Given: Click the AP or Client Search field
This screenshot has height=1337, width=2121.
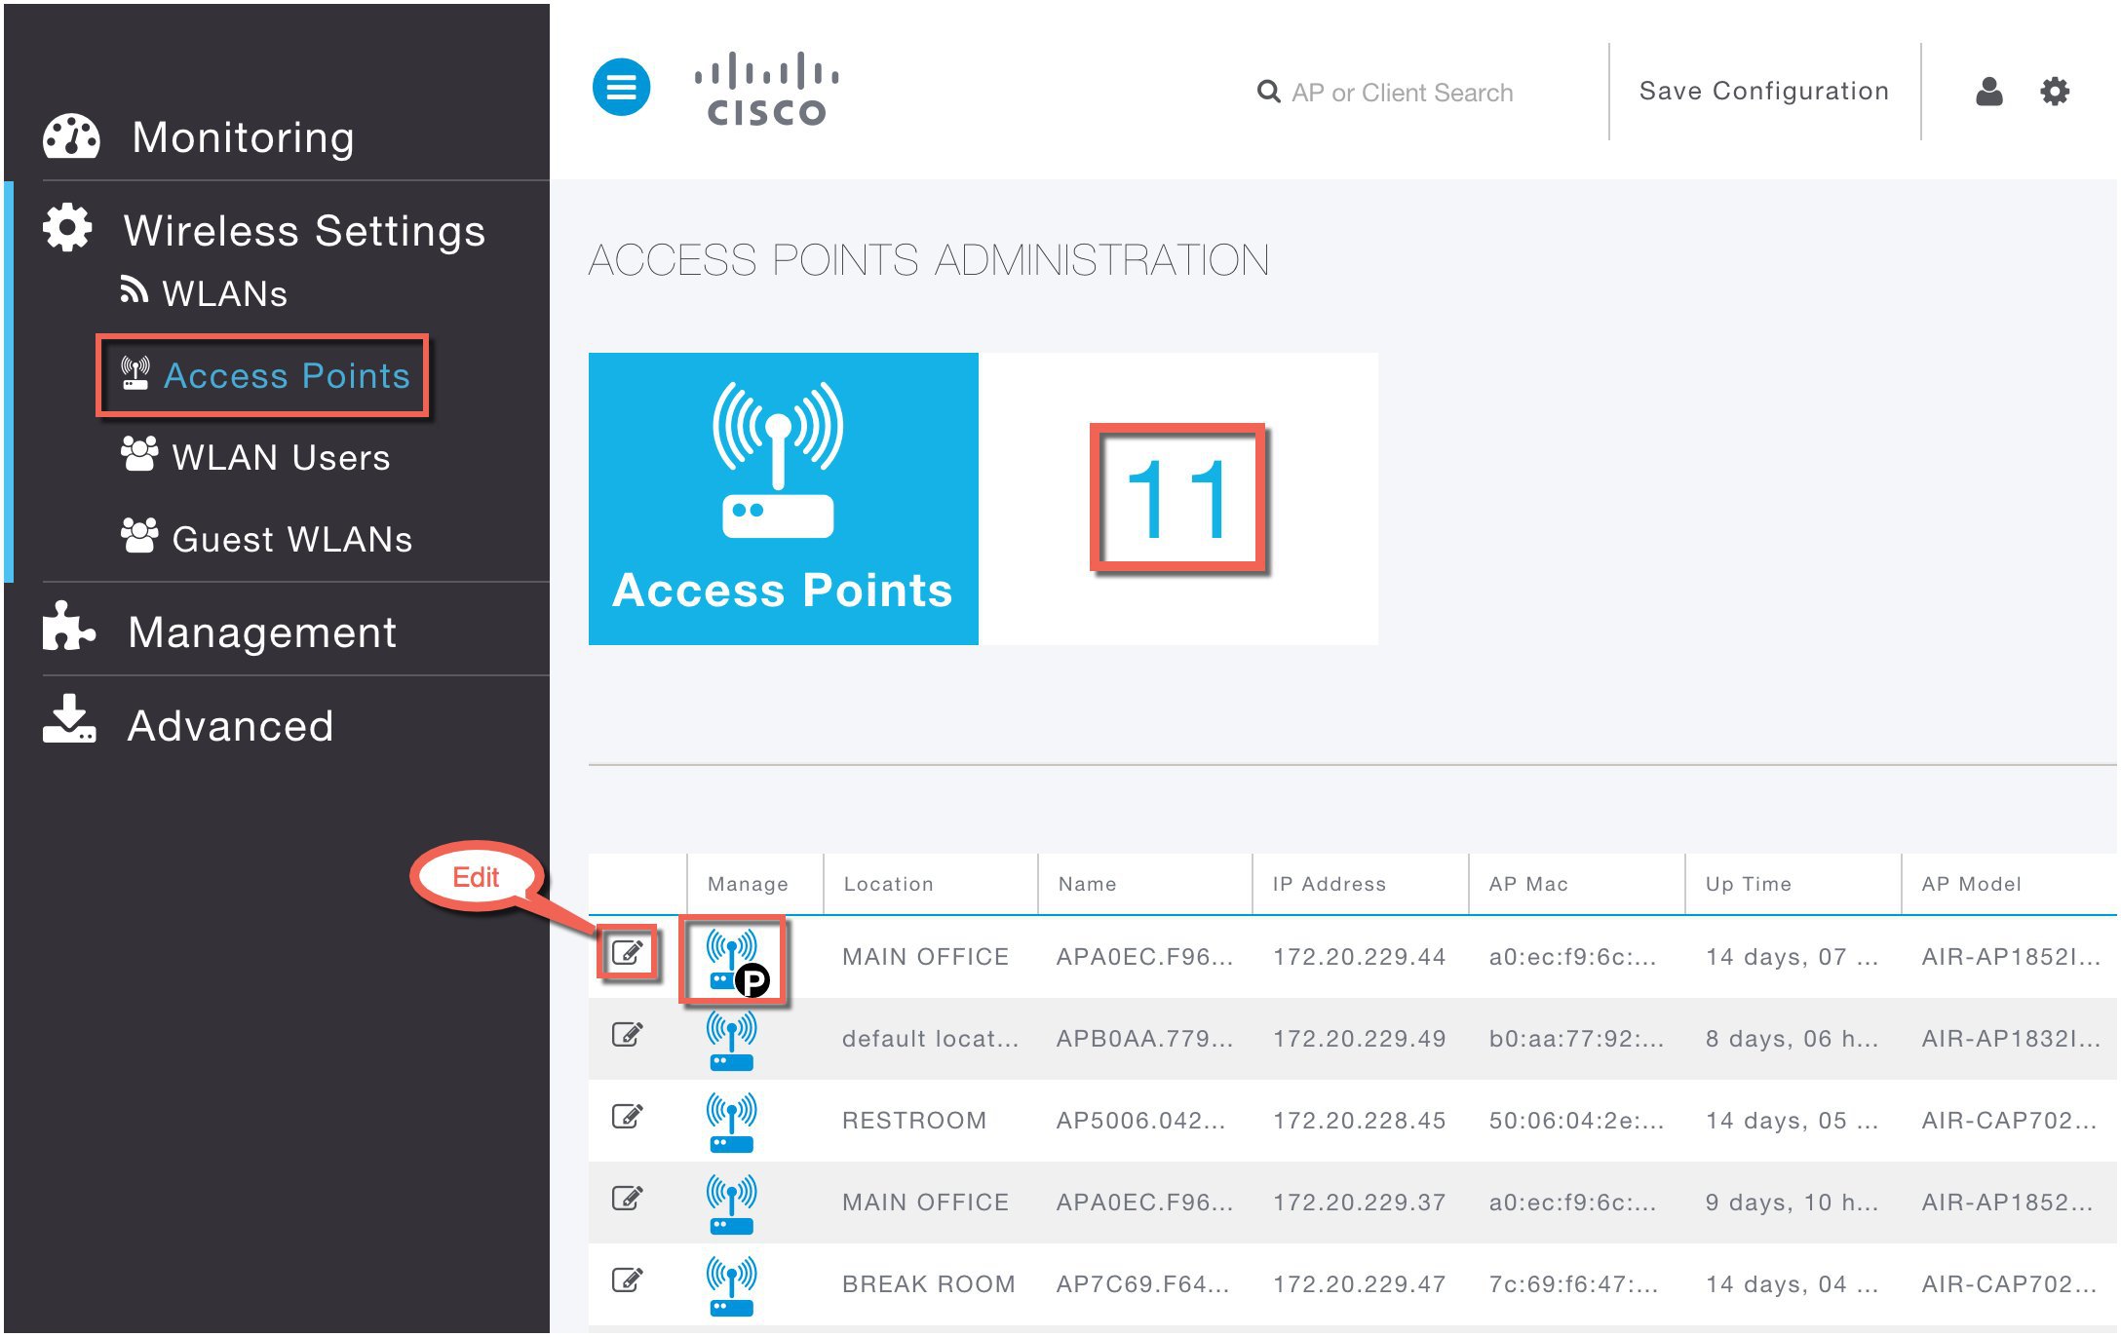Looking at the screenshot, I should coord(1401,92).
